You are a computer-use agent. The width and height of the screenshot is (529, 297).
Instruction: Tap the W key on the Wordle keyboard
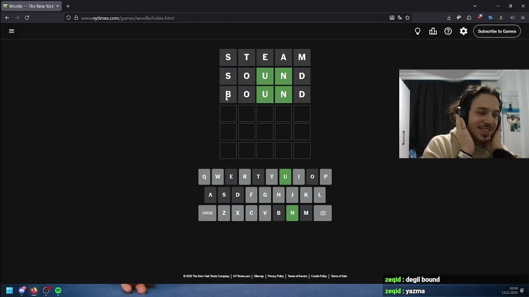coord(218,177)
